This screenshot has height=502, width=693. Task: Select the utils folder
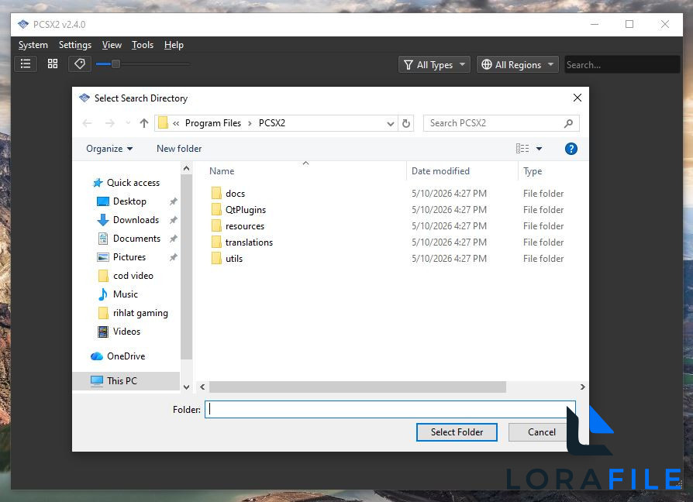click(x=234, y=259)
